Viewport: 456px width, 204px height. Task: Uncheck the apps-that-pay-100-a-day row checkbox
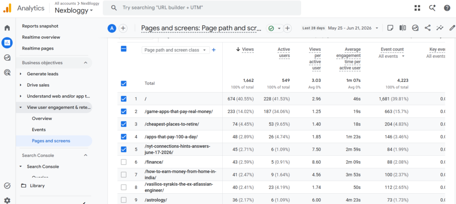pyautogui.click(x=124, y=136)
